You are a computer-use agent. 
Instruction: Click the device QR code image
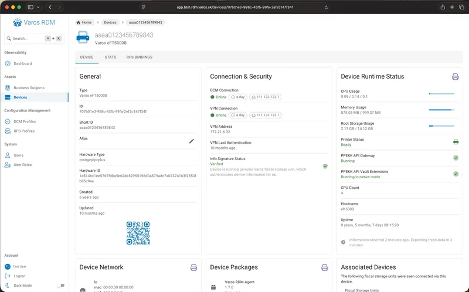(138, 233)
